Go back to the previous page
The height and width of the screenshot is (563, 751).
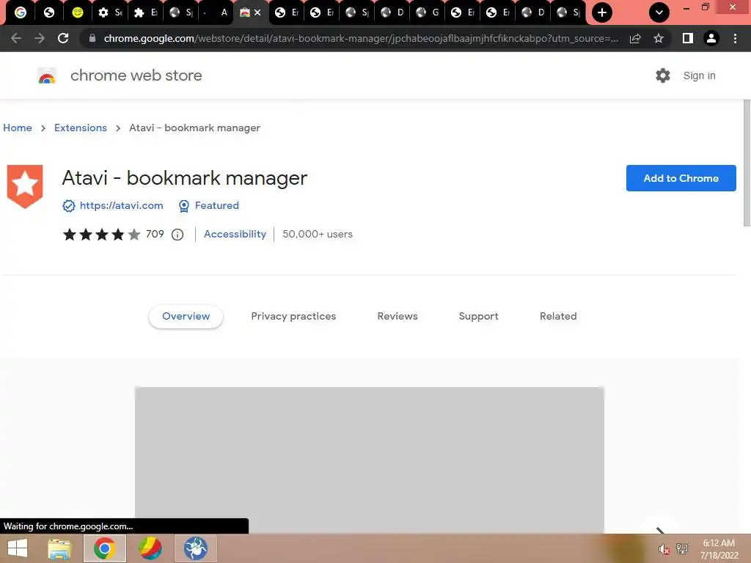16,38
